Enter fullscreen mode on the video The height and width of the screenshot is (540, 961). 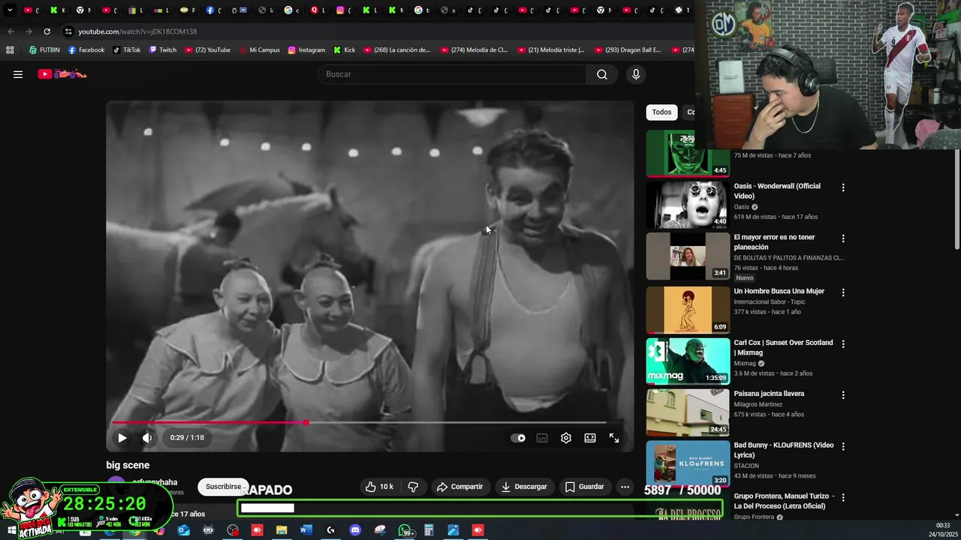(x=614, y=438)
